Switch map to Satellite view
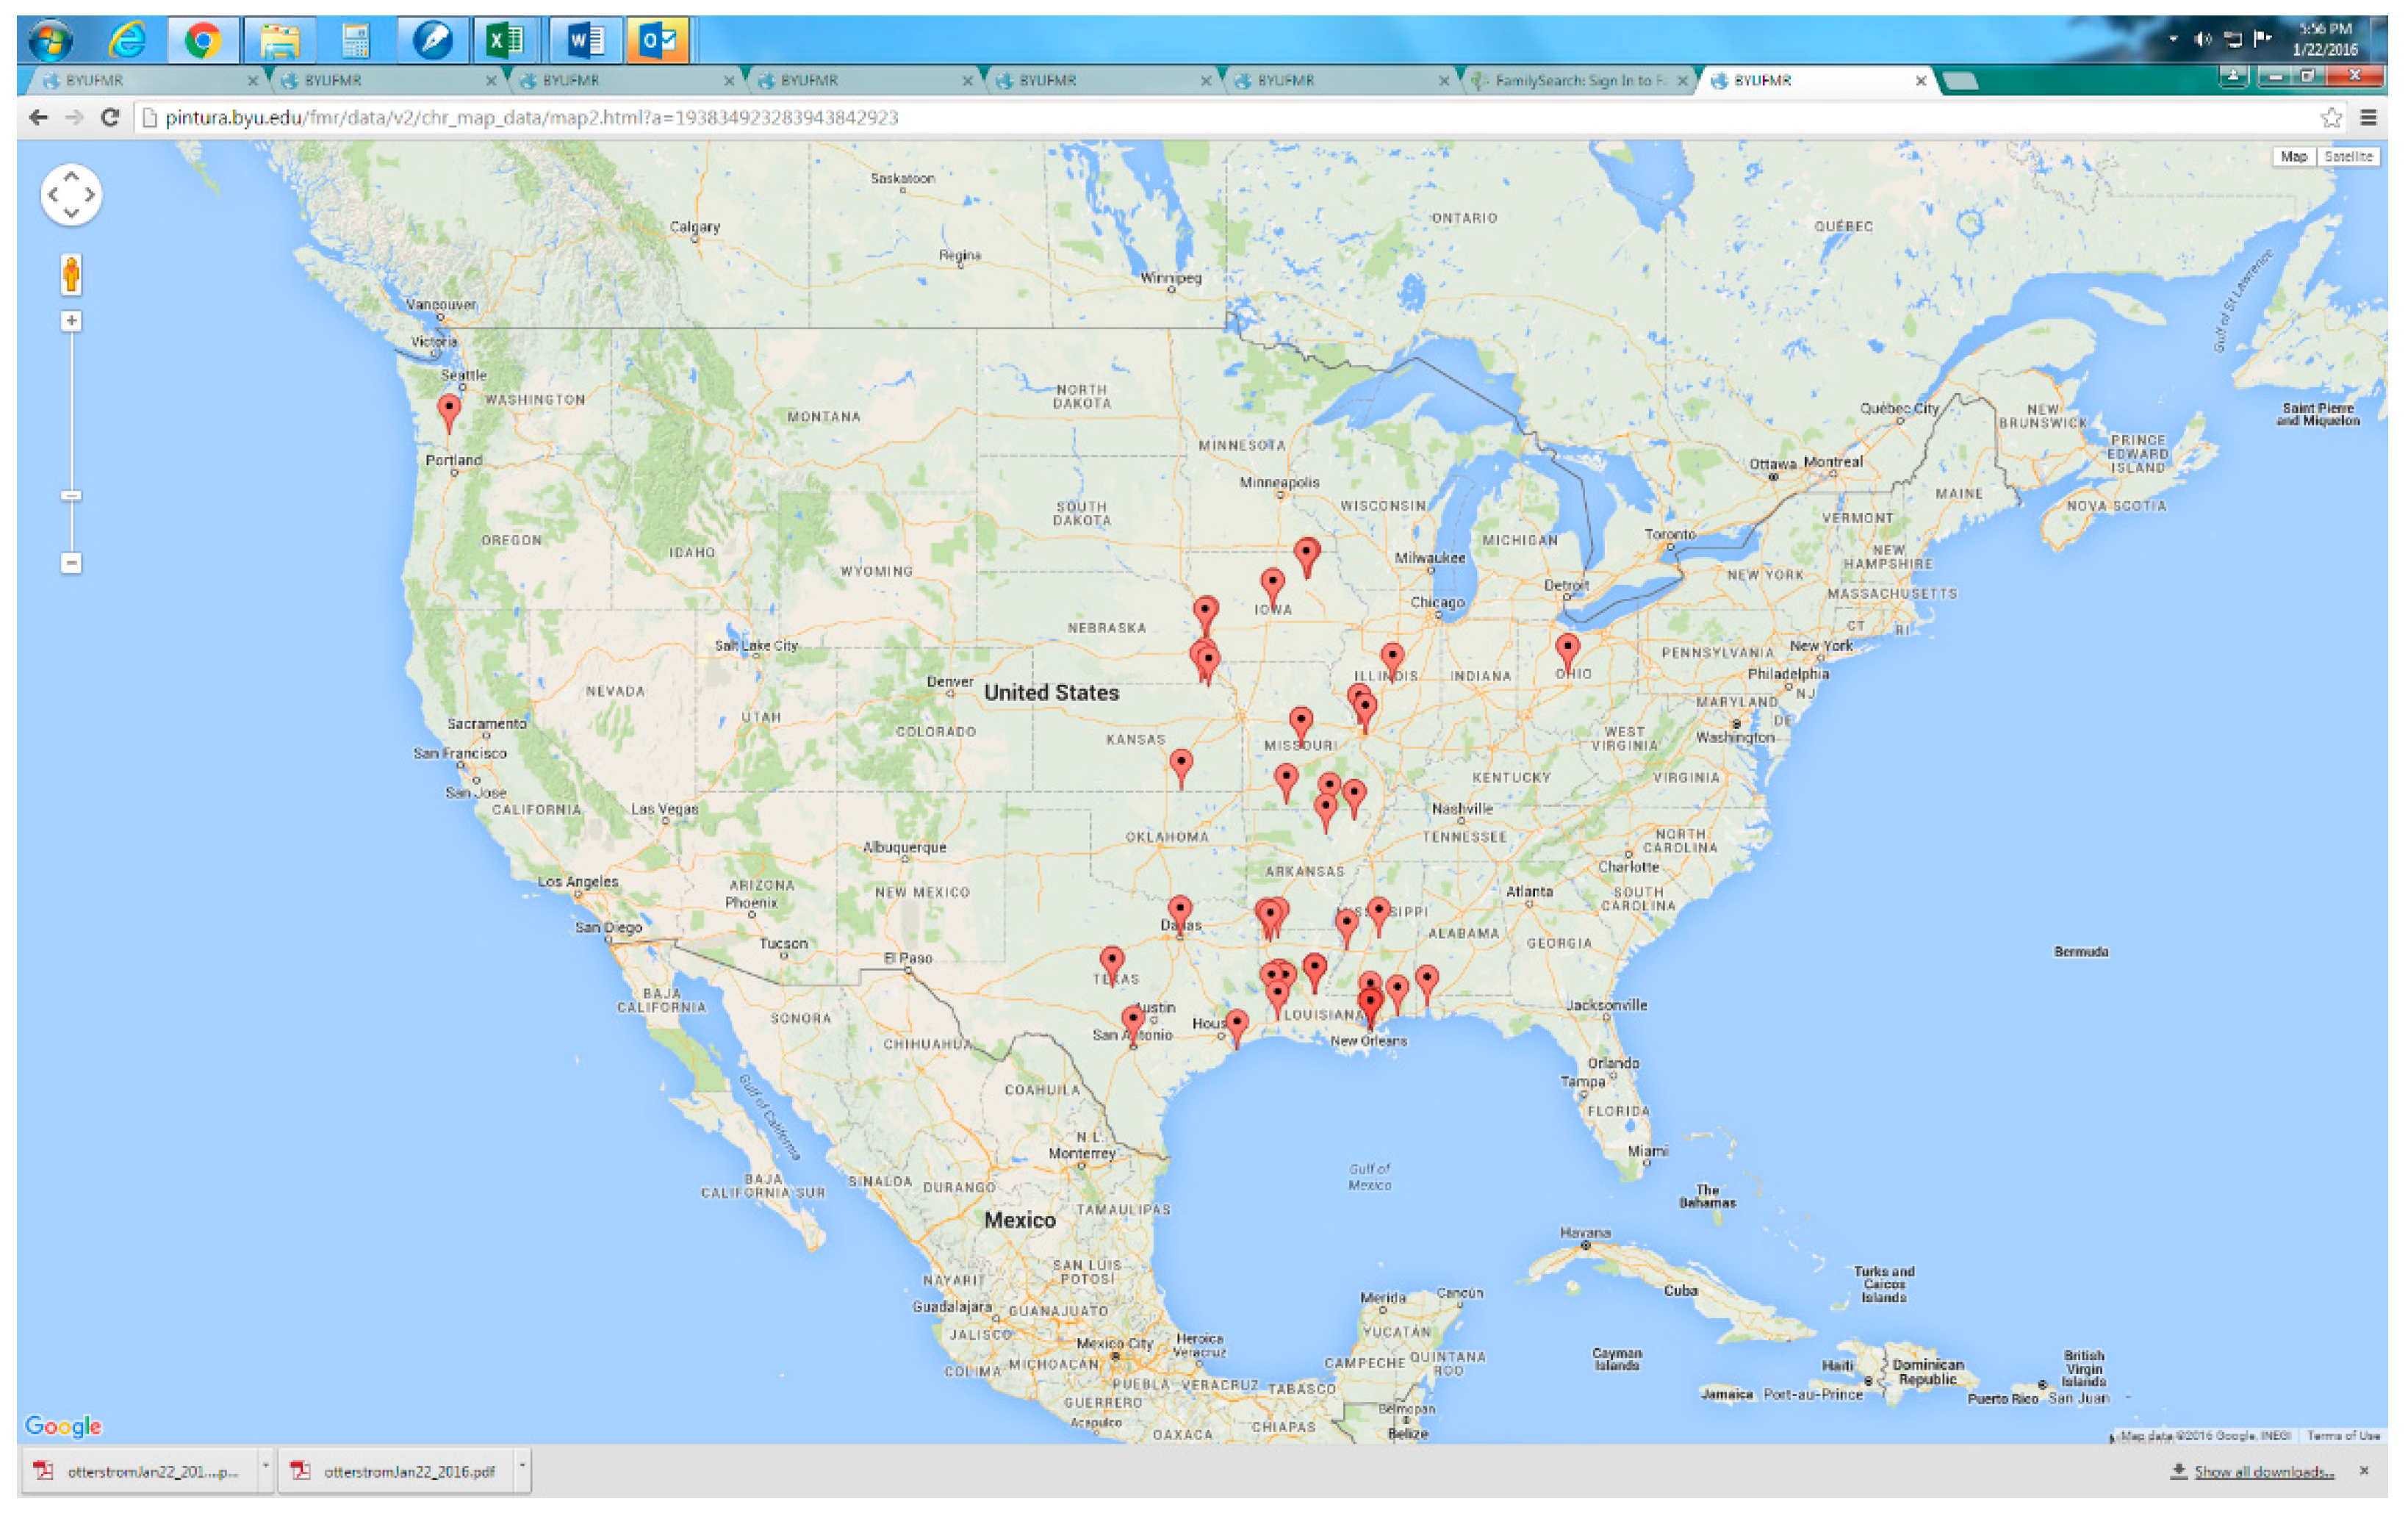Screen dimensions: 2408x1521 (2348, 157)
